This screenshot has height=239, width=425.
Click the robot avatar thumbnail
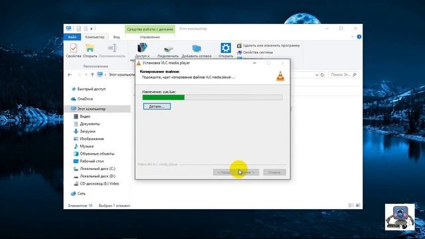point(400,217)
